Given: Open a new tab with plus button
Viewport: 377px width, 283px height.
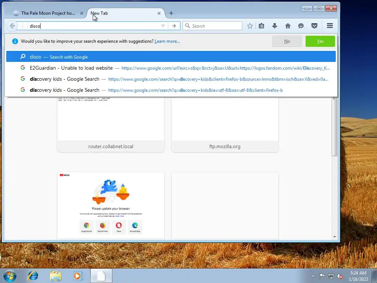Looking at the screenshot, I should pos(171,13).
